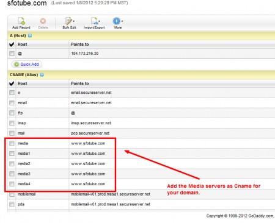Viewport: 275px width, 223px height.
Task: Check the ftp record checkbox
Action: [12, 113]
